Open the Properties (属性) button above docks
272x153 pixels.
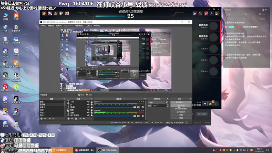pos(81,95)
